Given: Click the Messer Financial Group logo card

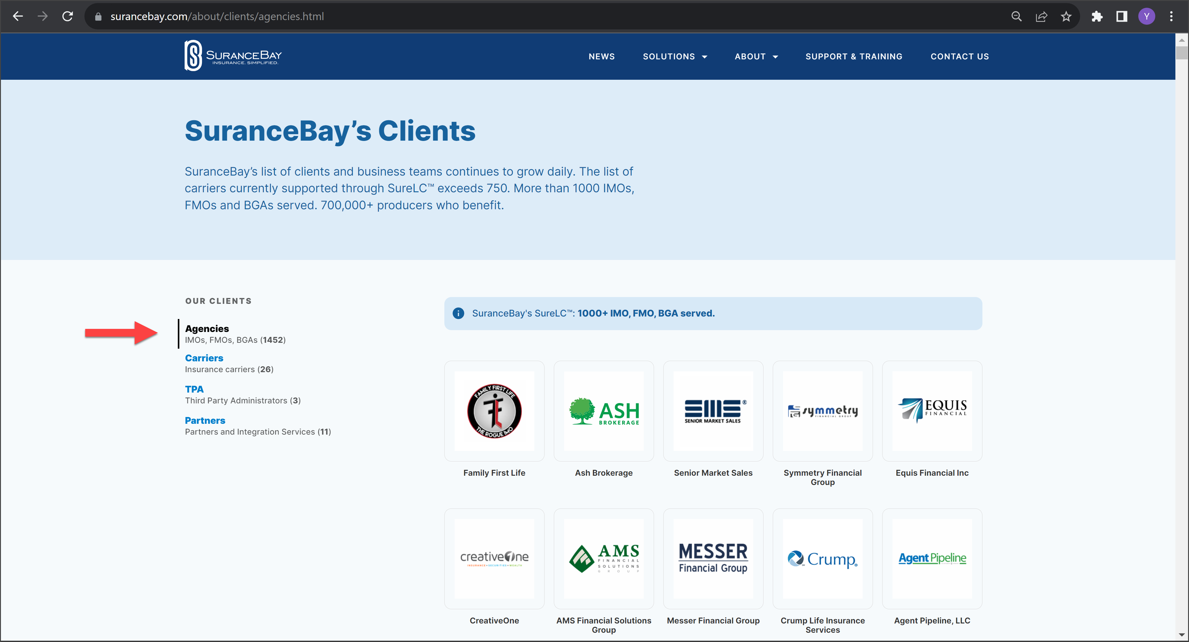Looking at the screenshot, I should (x=713, y=559).
